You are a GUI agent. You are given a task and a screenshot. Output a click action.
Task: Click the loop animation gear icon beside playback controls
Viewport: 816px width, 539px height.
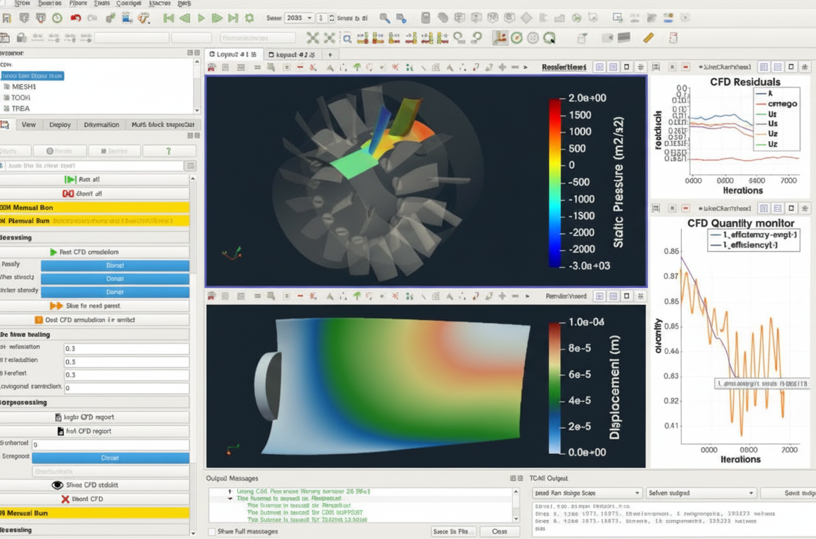(249, 18)
